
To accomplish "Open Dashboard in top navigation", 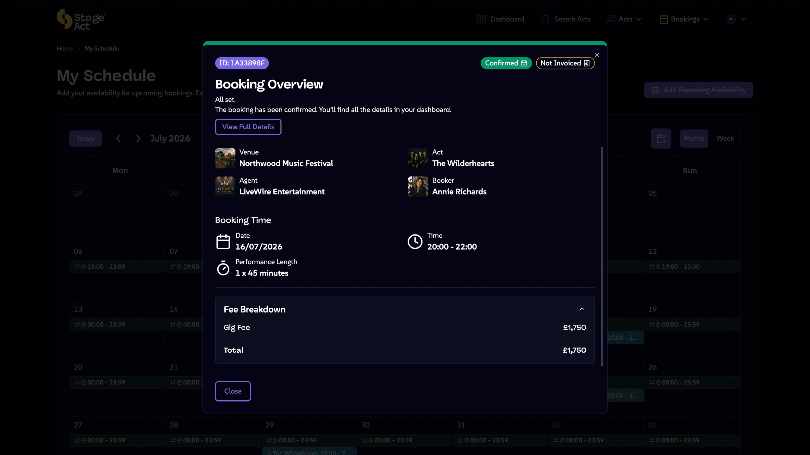I will [500, 19].
